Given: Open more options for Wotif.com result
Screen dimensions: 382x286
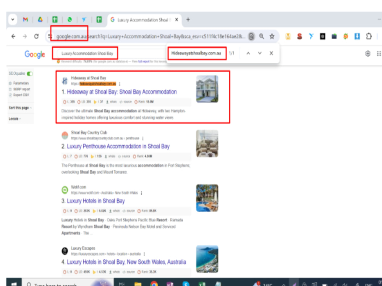Looking at the screenshot, I should pos(141,193).
